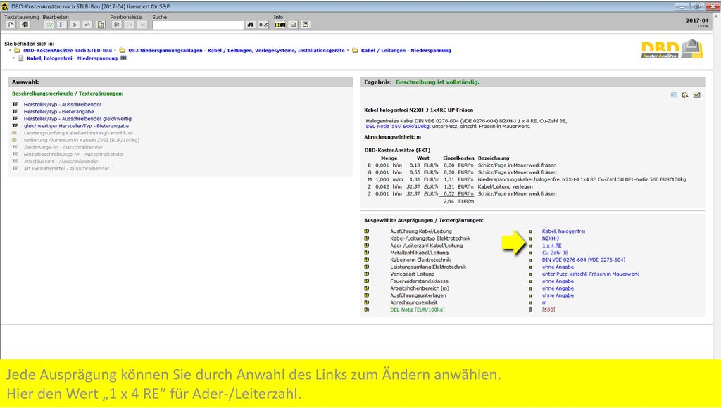Open breadcrumb 053 Niederspannungsanlagen
The height and width of the screenshot is (408, 721).
click(x=237, y=51)
